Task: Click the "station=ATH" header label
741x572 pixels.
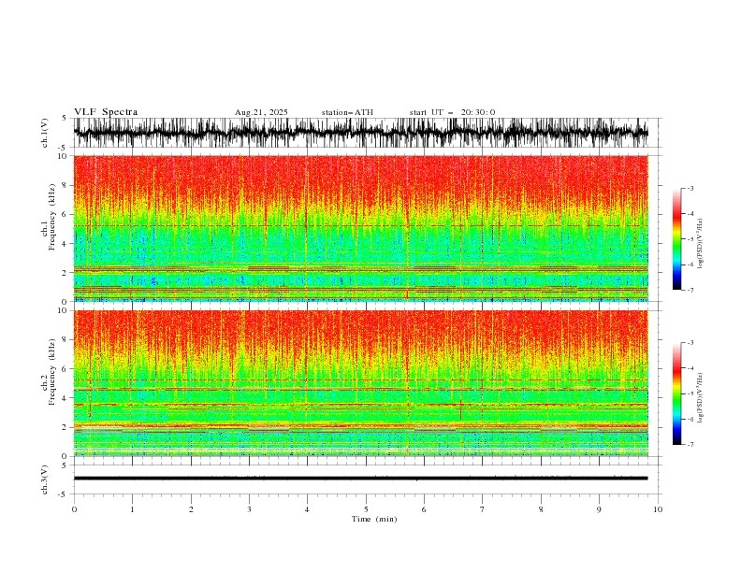Action: click(x=347, y=112)
